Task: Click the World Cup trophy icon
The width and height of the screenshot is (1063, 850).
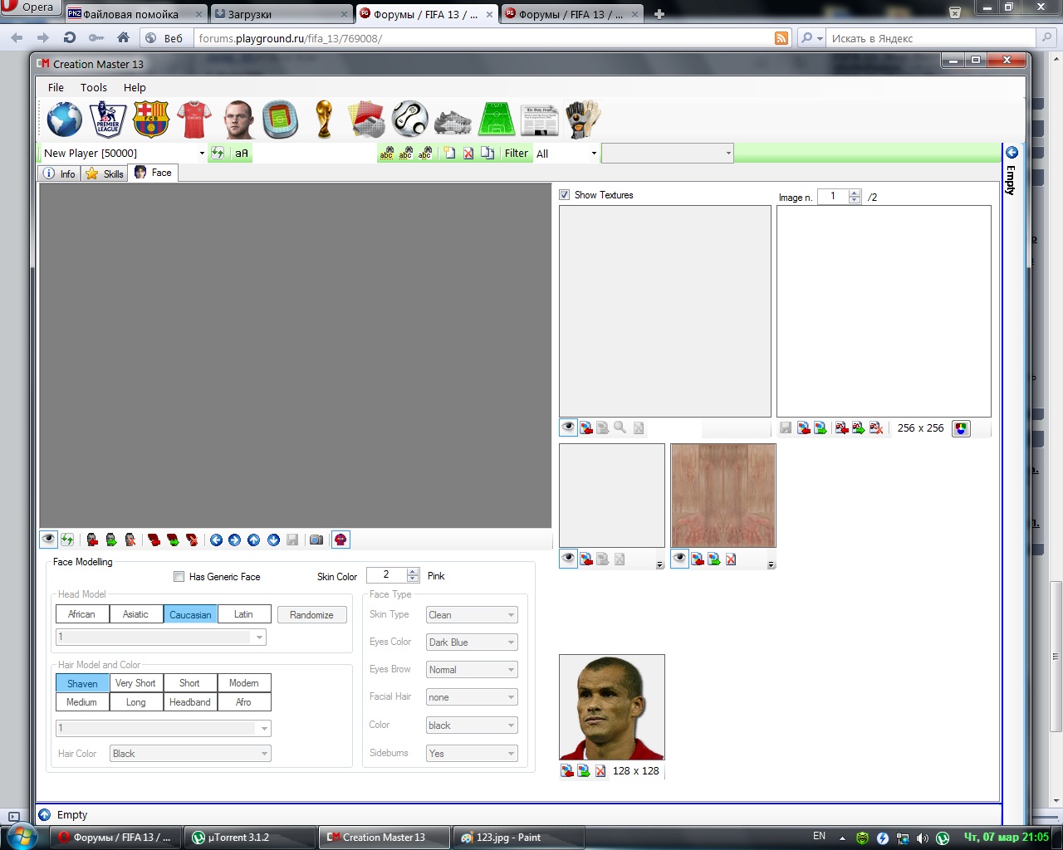Action: click(324, 120)
